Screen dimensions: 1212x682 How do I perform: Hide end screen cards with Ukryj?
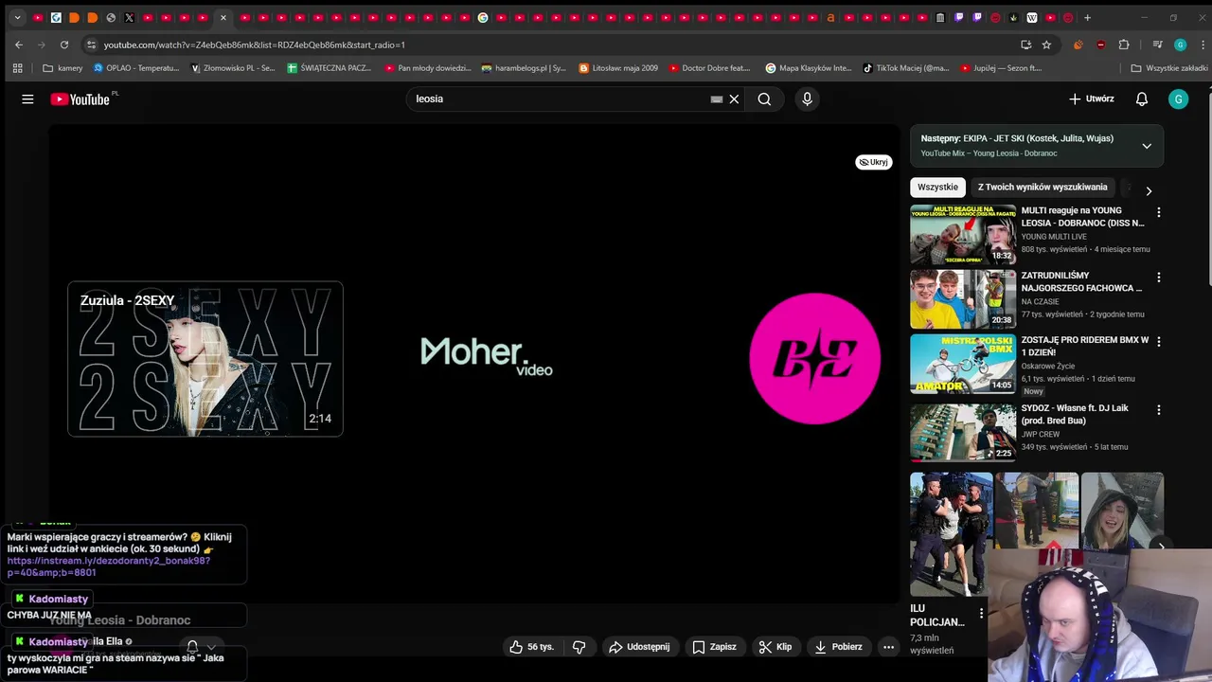(x=873, y=162)
